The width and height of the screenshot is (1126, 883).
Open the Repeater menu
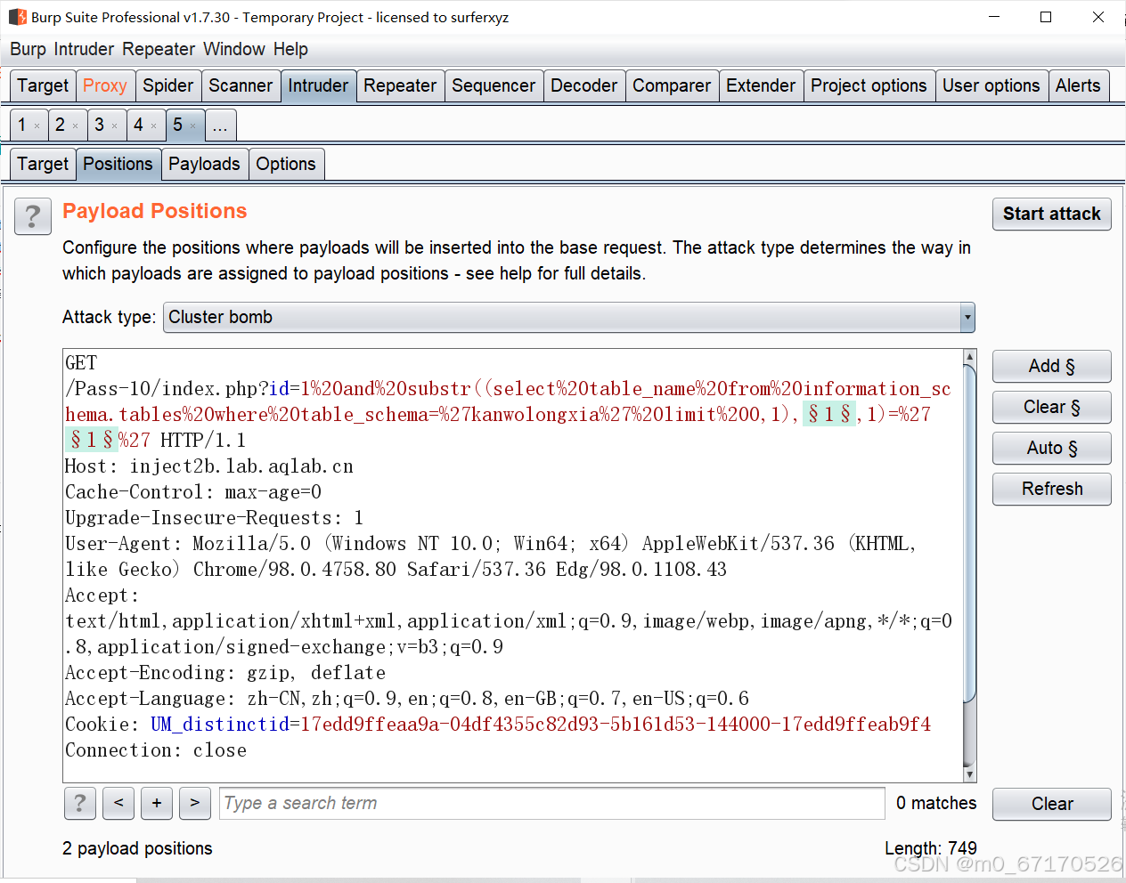(159, 49)
